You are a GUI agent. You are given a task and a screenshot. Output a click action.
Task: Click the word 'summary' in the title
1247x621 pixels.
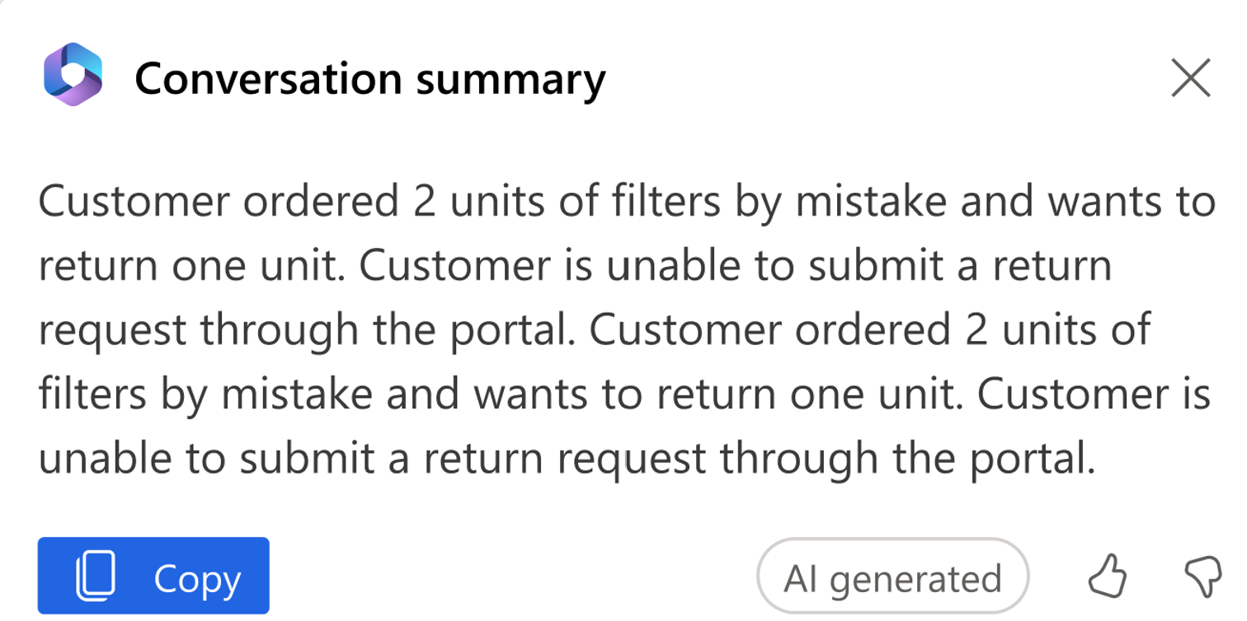[x=511, y=81]
